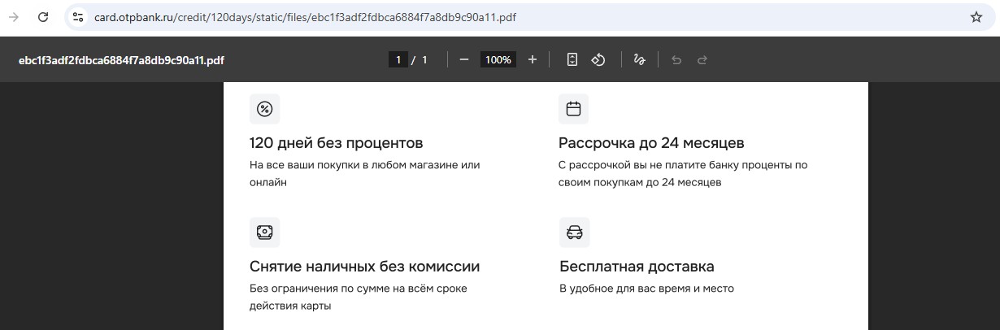Reload the current page
Viewport: 1000px width, 330px height.
44,17
